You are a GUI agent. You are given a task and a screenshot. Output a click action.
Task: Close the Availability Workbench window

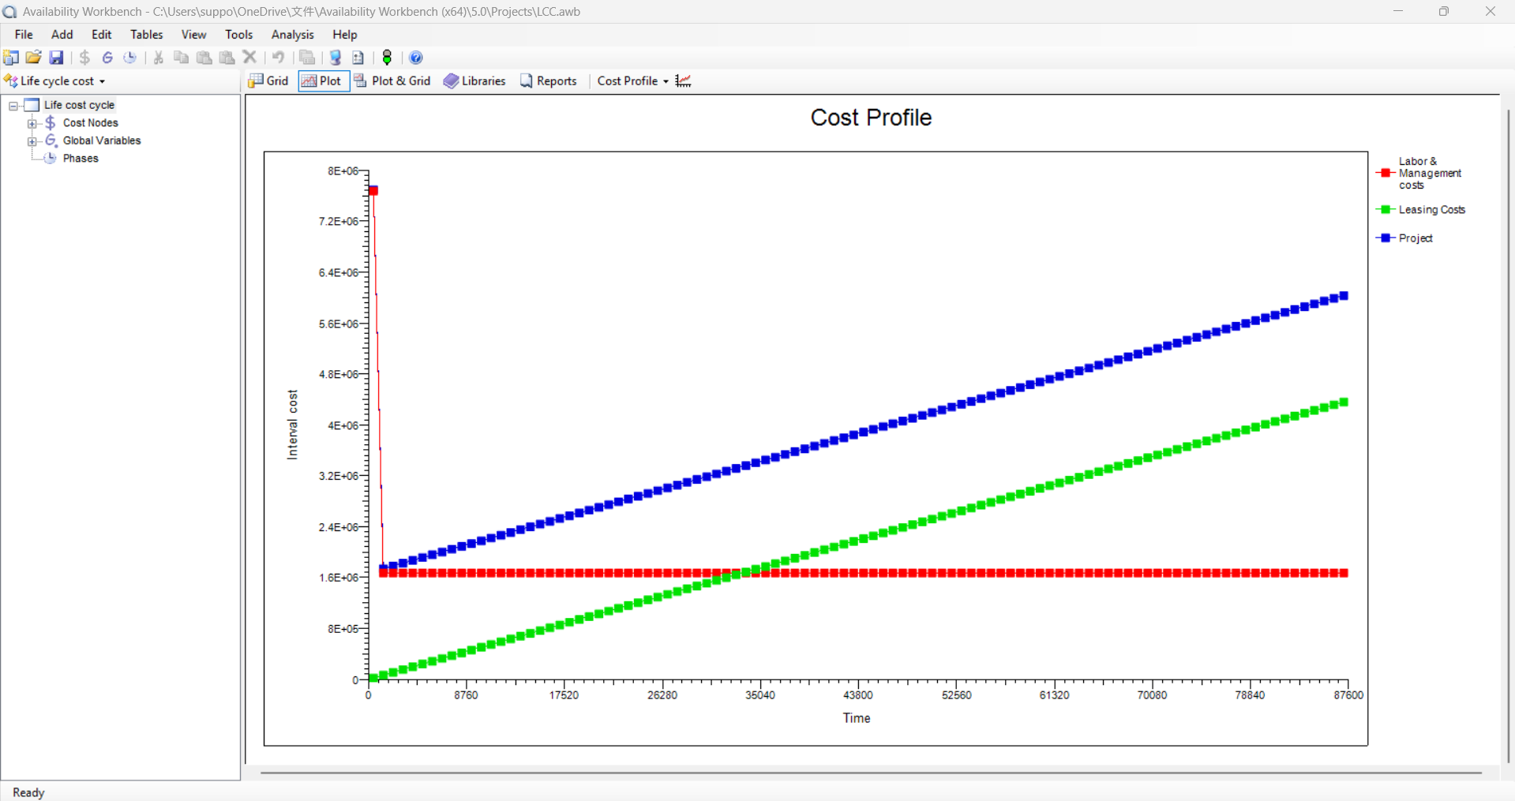[1491, 11]
